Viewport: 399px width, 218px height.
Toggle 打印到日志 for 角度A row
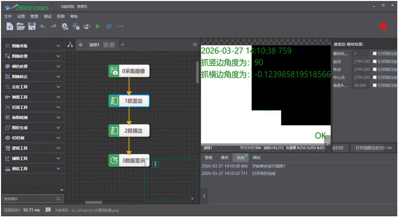[x=375, y=85]
